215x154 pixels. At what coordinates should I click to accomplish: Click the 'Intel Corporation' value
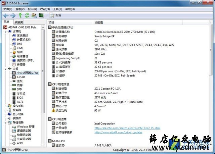point(105,123)
